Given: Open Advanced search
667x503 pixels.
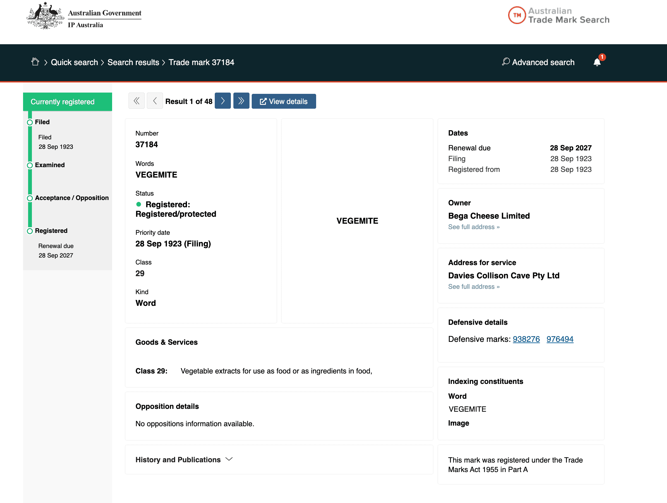Looking at the screenshot, I should pyautogui.click(x=538, y=62).
